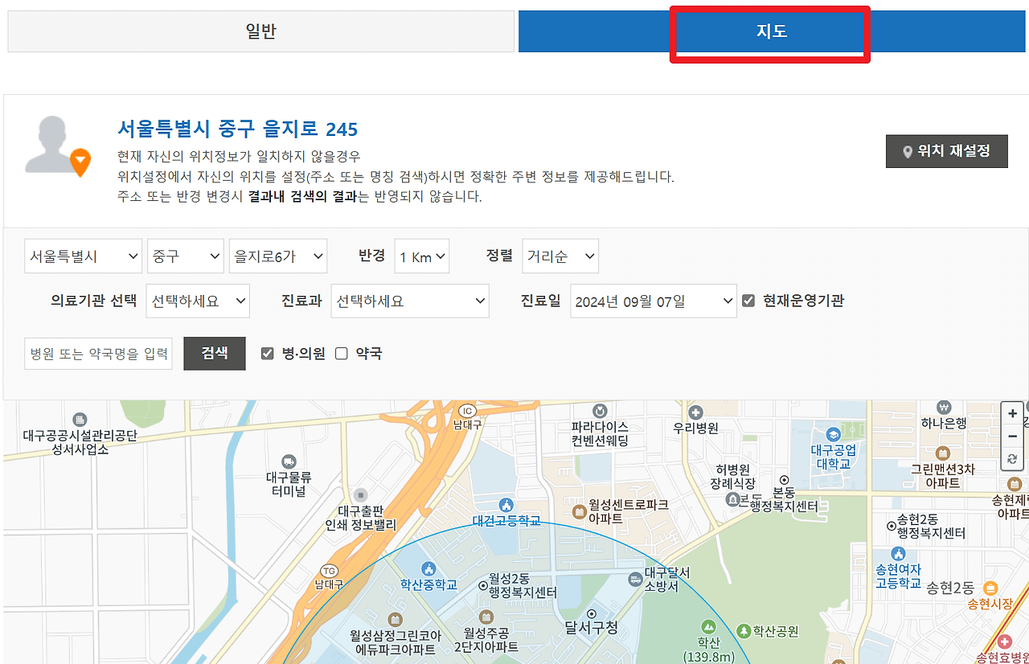Image resolution: width=1029 pixels, height=664 pixels.
Task: Click the 본동 행정복지센터 marker
Action: (x=784, y=481)
